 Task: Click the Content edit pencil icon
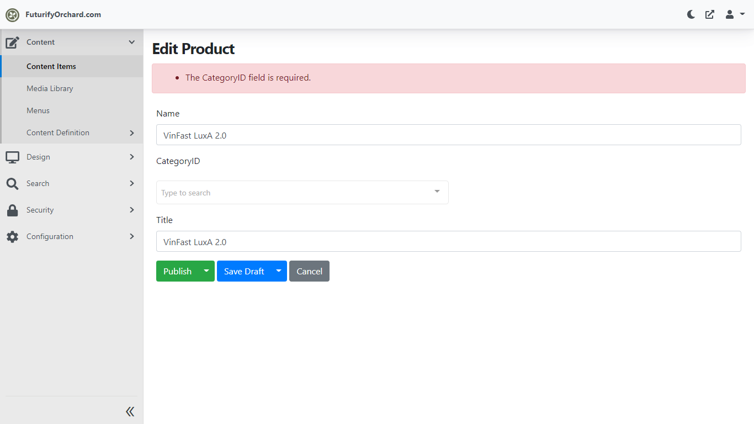pyautogui.click(x=13, y=42)
